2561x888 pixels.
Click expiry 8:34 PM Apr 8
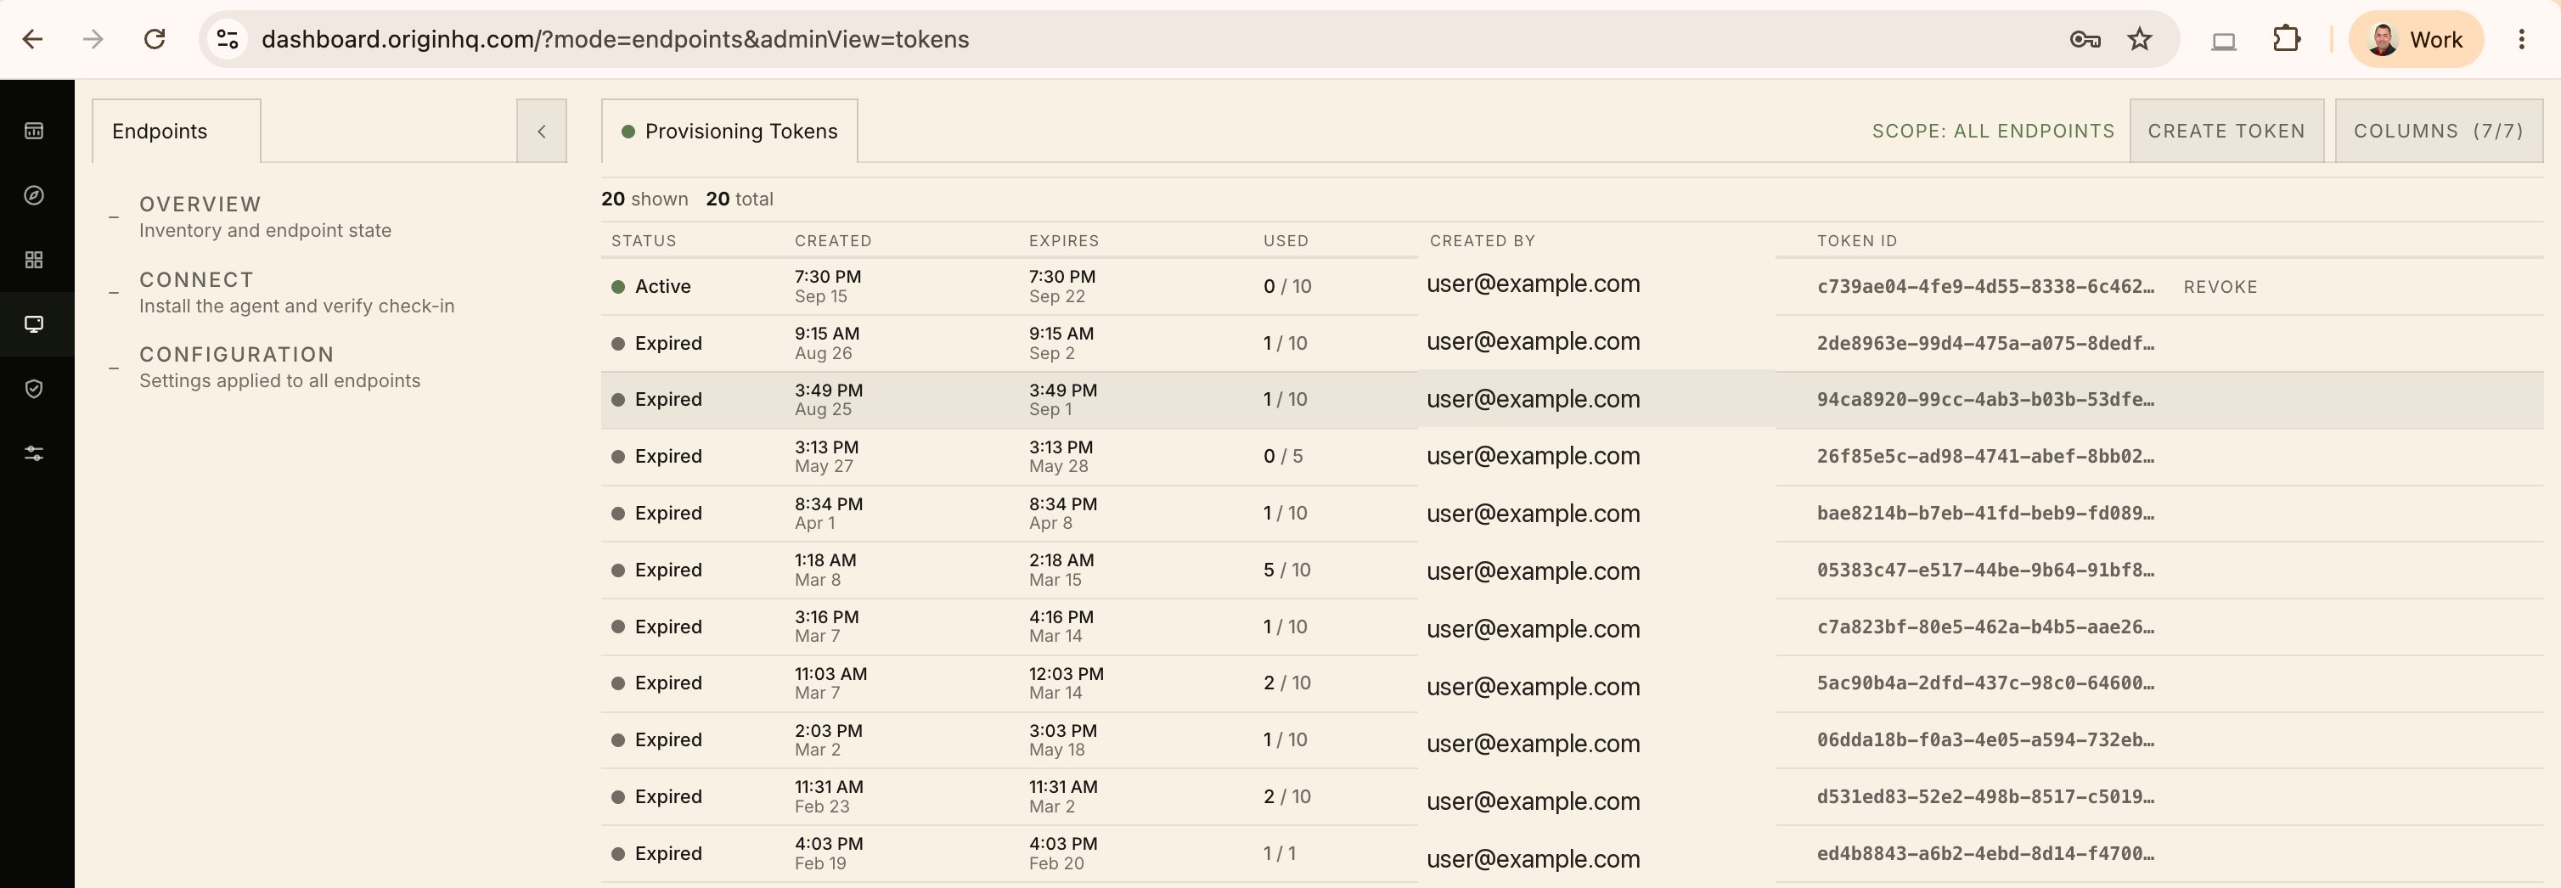coord(1063,513)
